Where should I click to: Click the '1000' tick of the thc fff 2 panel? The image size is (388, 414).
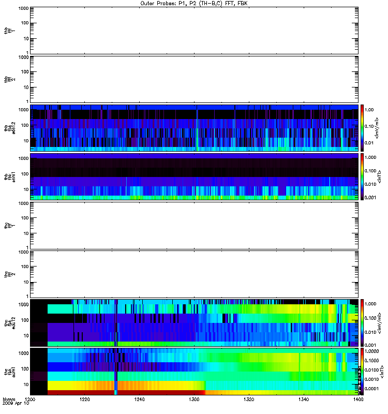[23, 253]
